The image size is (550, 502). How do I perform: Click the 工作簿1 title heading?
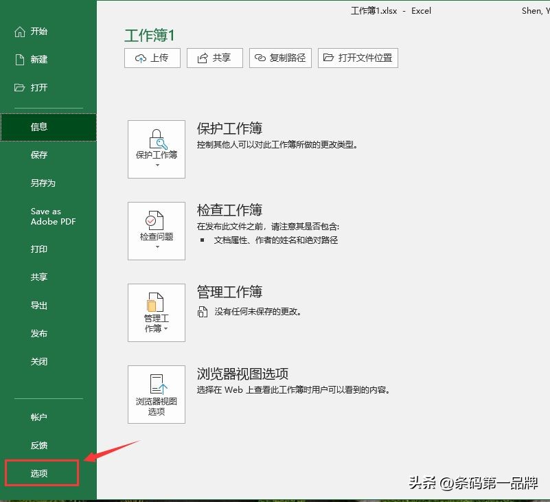pyautogui.click(x=149, y=35)
